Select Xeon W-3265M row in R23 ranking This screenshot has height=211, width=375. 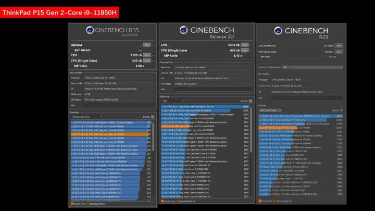point(301,120)
